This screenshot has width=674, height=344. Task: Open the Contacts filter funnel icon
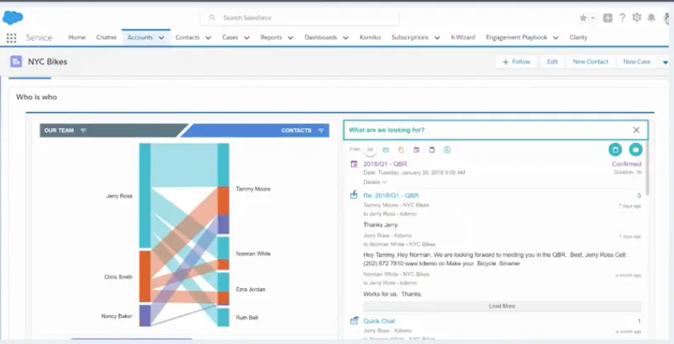point(321,131)
